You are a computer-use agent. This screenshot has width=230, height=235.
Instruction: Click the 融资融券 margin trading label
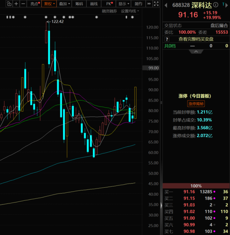pyautogui.click(x=109, y=11)
